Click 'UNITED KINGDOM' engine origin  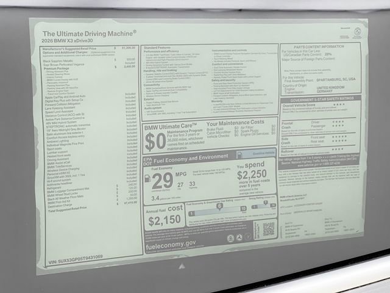coord(330,88)
